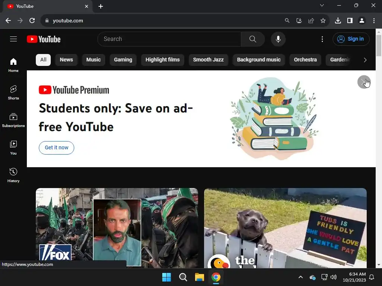Open Shorts from sidebar

tap(13, 93)
